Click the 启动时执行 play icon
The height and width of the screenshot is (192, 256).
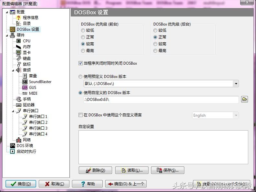[x=13, y=152]
